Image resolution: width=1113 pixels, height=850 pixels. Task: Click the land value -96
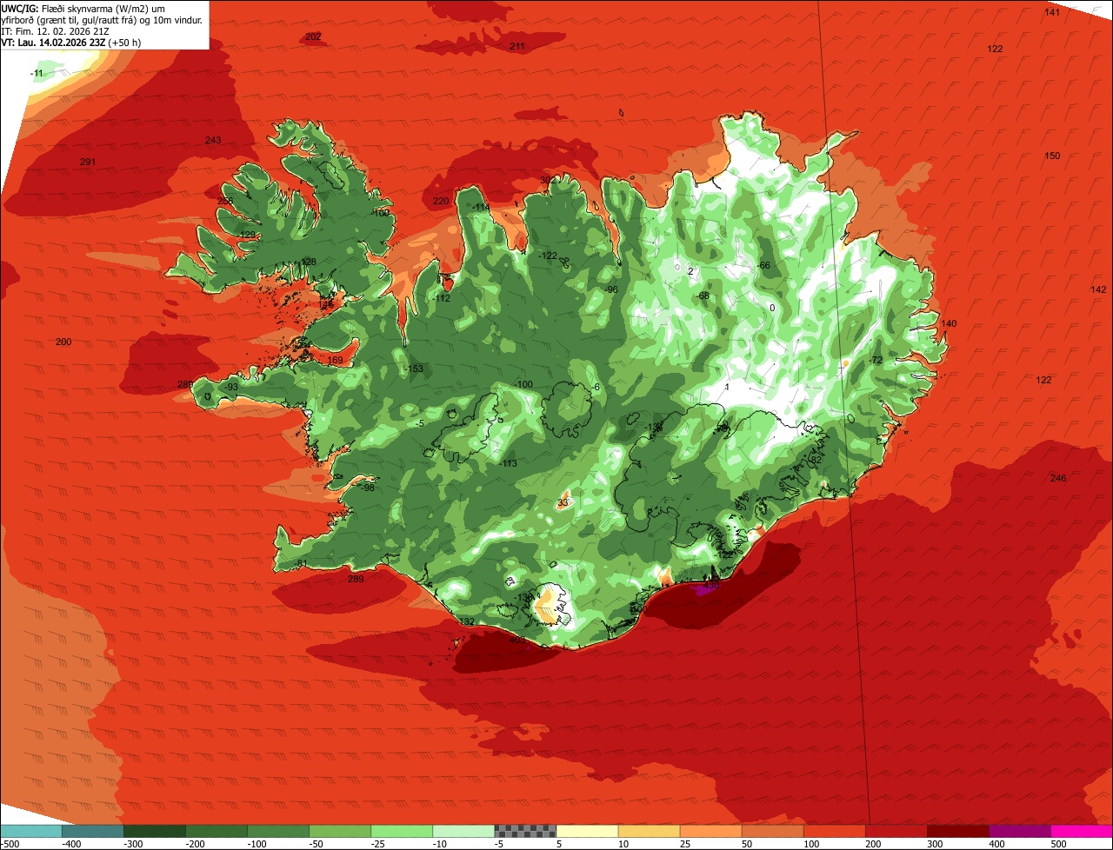pos(611,289)
